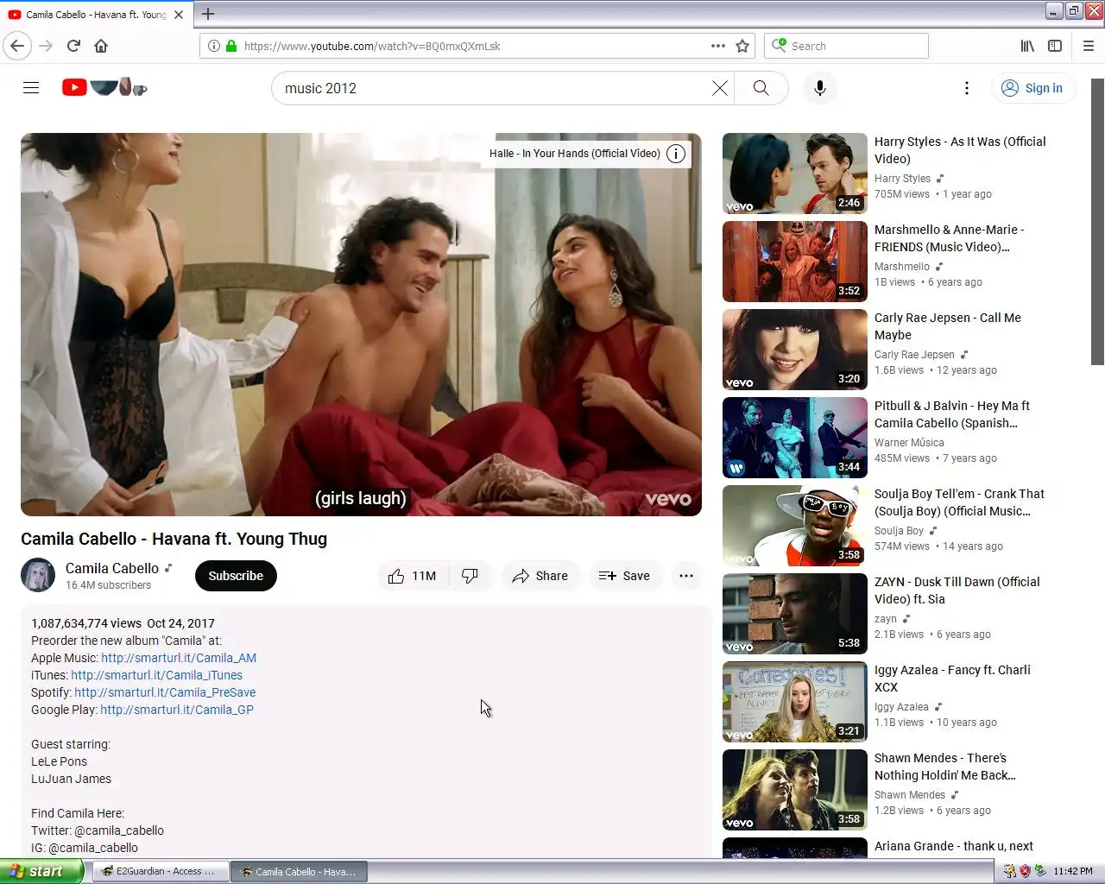The height and width of the screenshot is (884, 1105).
Task: Open the YouTube guide hamburger menu
Action: pyautogui.click(x=31, y=87)
